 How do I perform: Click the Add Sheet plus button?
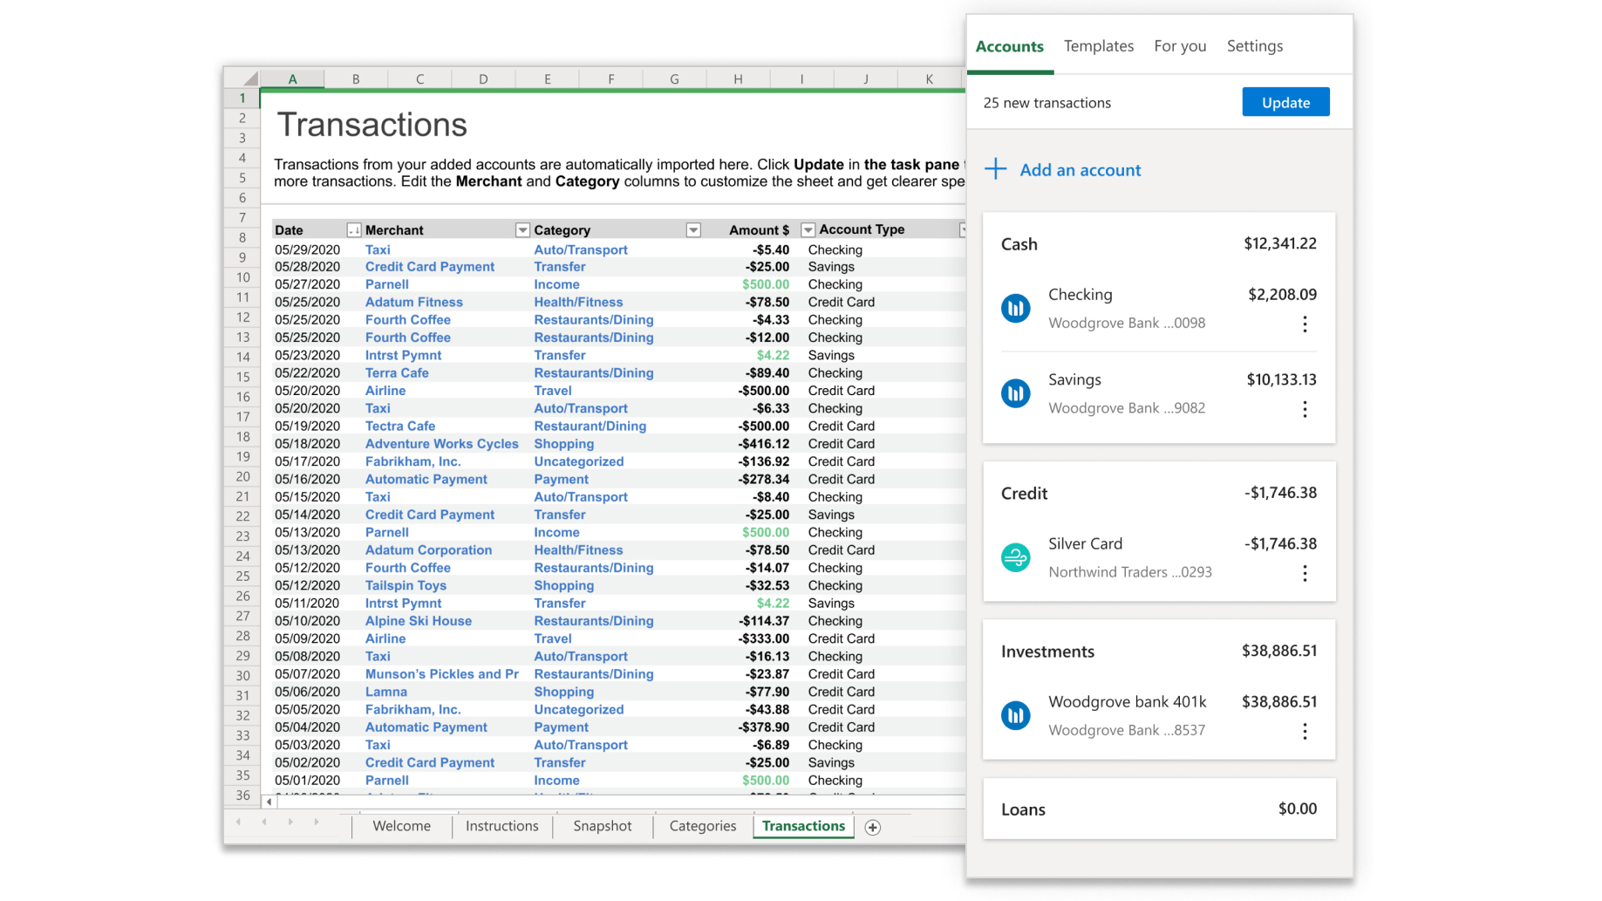click(x=872, y=827)
